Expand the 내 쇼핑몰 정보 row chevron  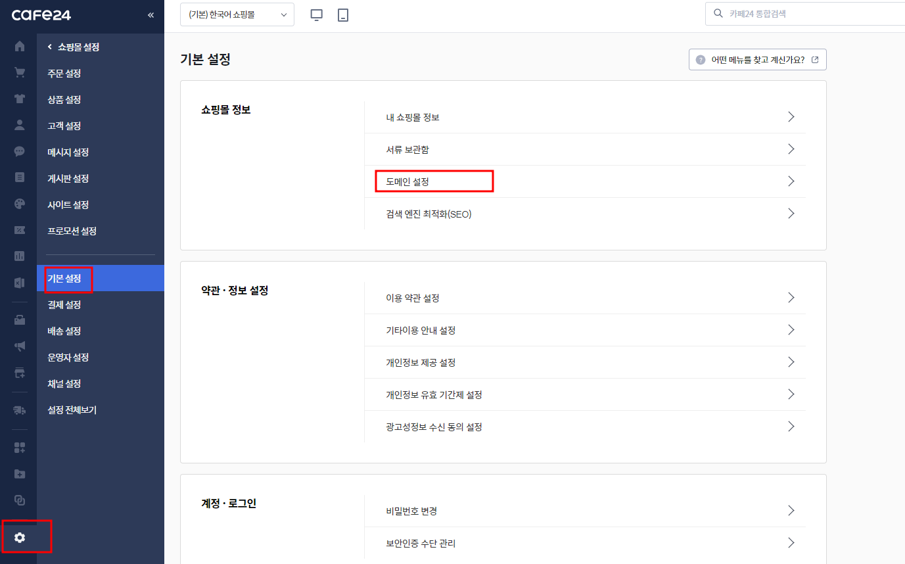click(x=791, y=116)
